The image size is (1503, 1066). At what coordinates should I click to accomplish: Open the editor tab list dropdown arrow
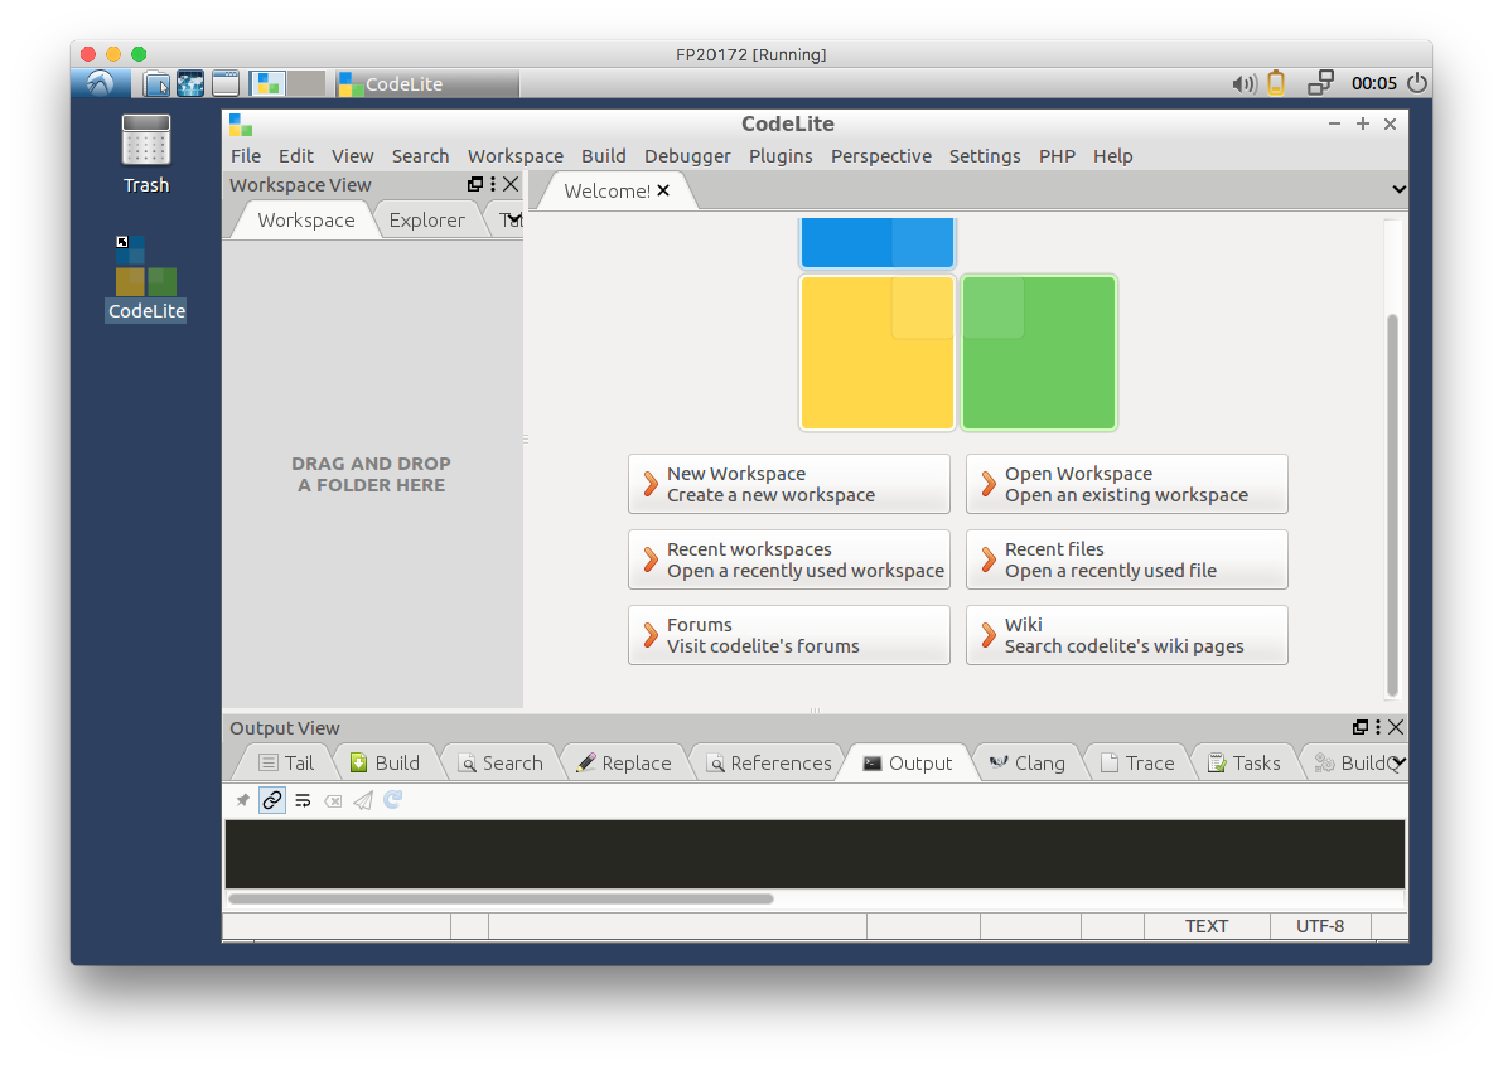(x=1398, y=190)
